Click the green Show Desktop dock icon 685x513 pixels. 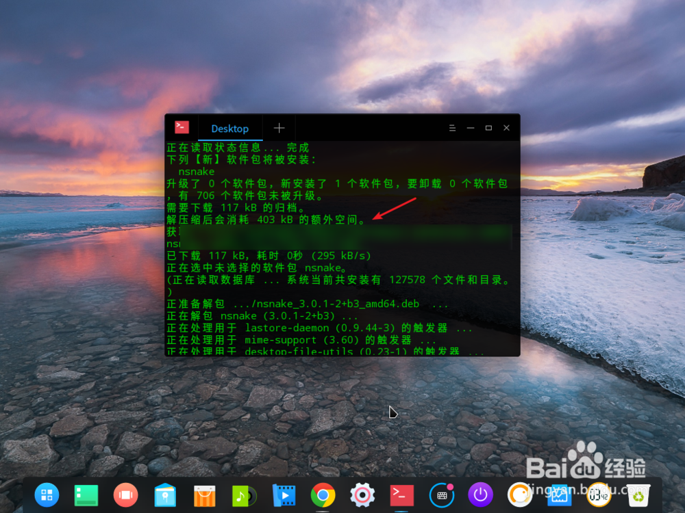tap(86, 495)
